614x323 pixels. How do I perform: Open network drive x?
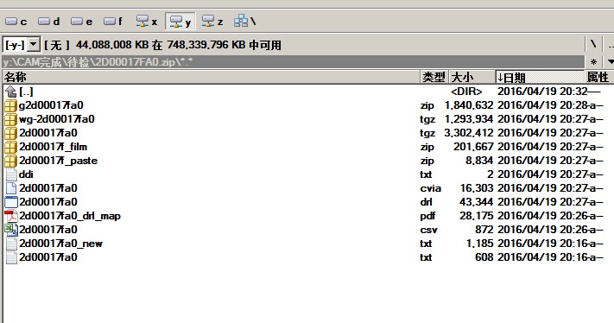tap(147, 22)
